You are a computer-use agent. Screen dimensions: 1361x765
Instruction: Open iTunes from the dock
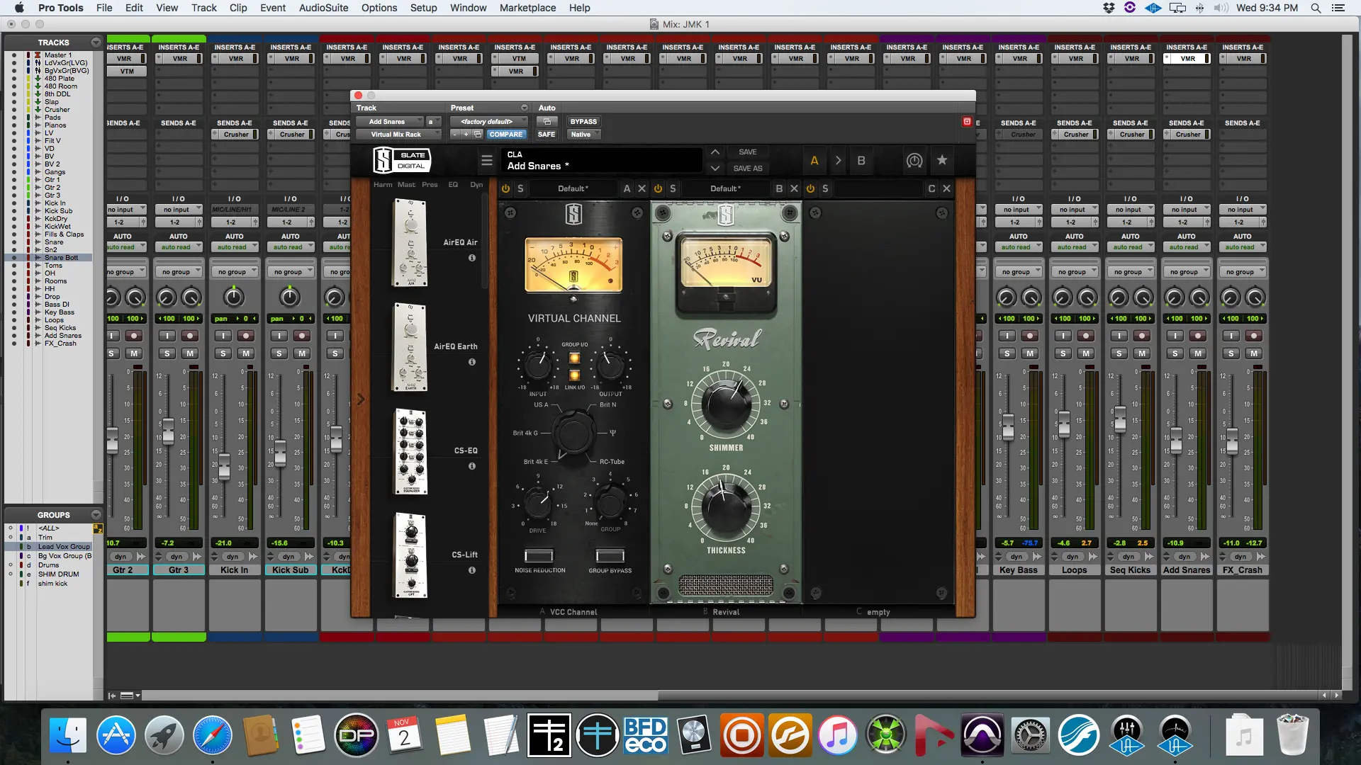point(837,735)
